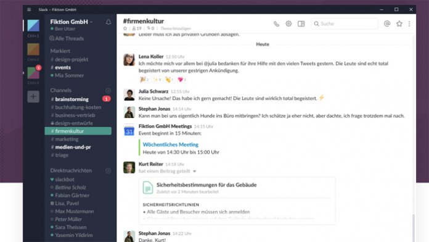
Task: Click Thema hinzufügen in channel header
Action: [176, 28]
